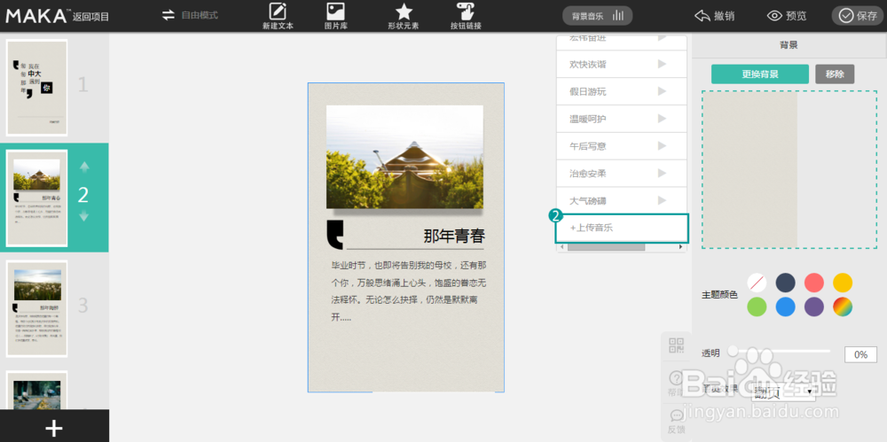887x442 pixels.
Task: Select the 背景 panel tab
Action: point(789,45)
